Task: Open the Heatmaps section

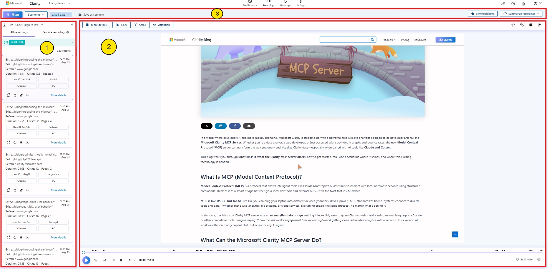Action: click(x=285, y=4)
